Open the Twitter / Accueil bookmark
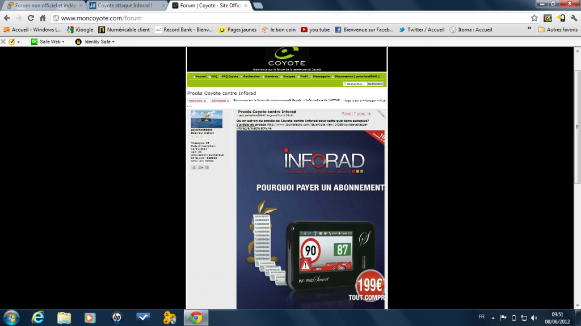581x326 pixels. tap(422, 29)
